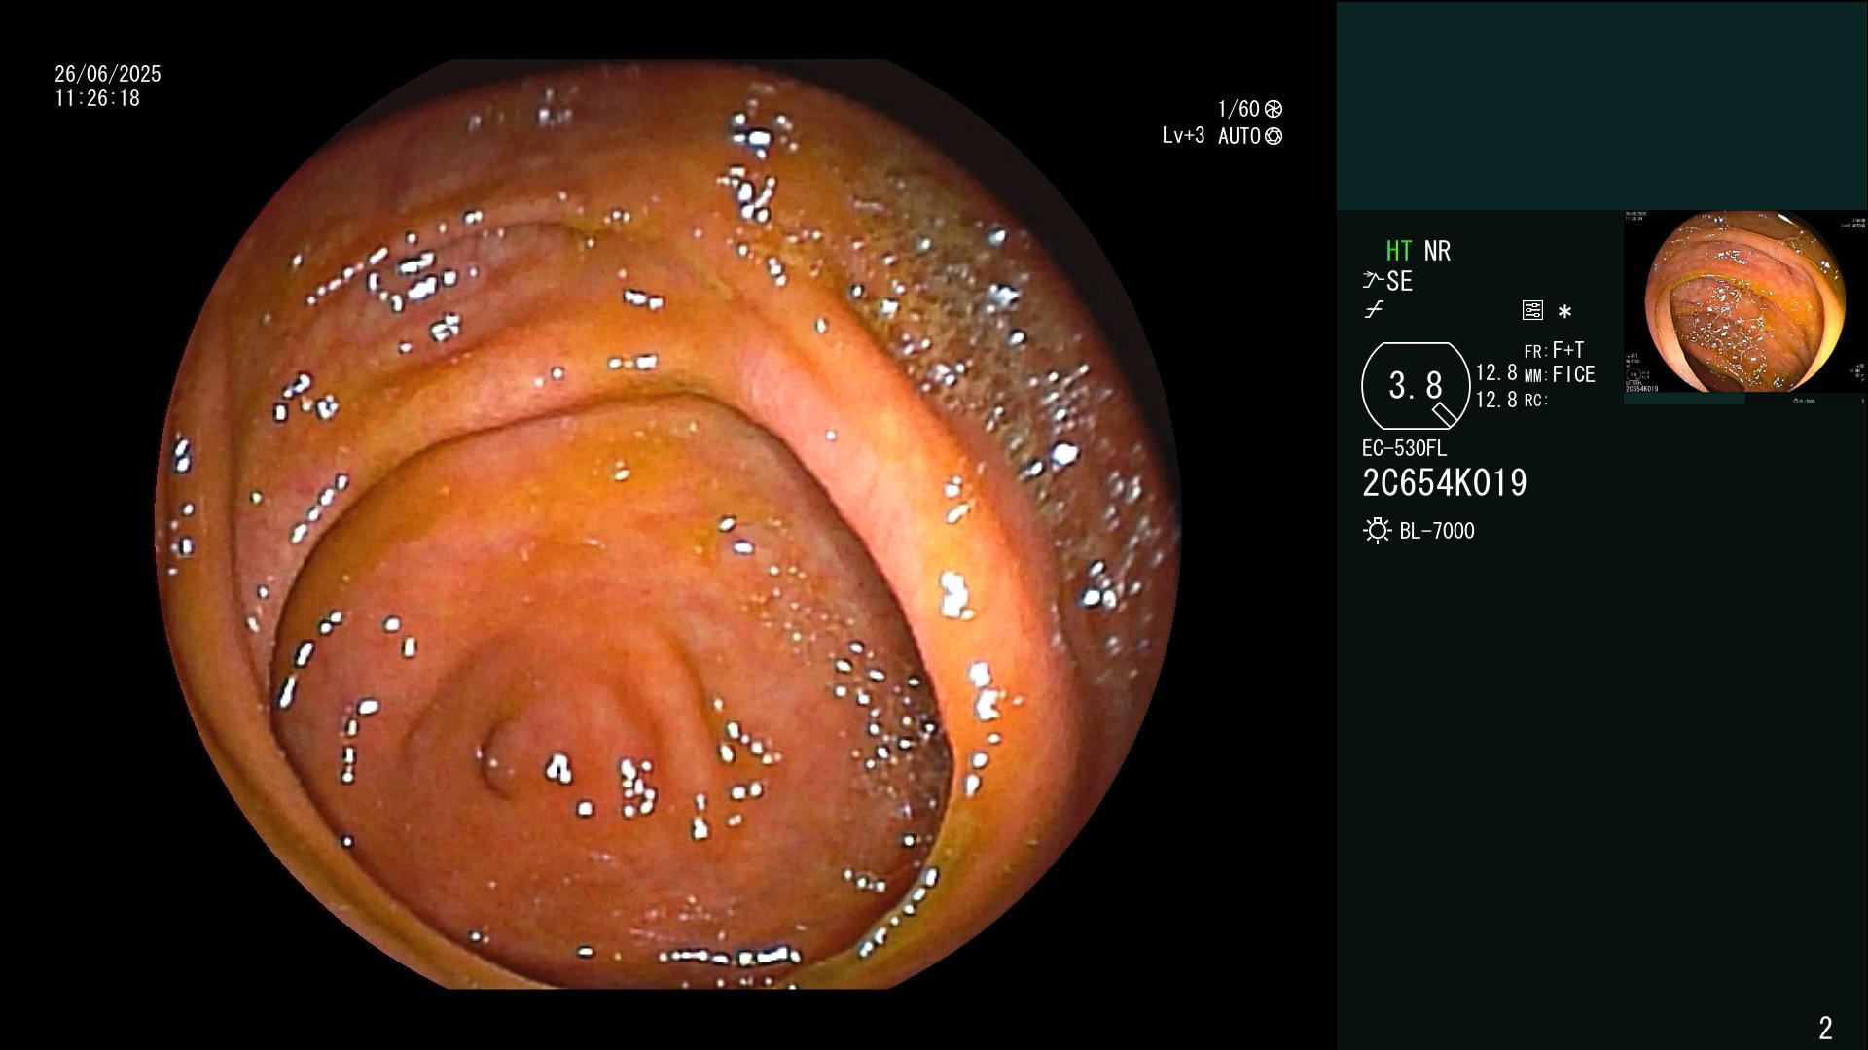
Task: Click the date 26/06/2025
Action: (x=108, y=74)
